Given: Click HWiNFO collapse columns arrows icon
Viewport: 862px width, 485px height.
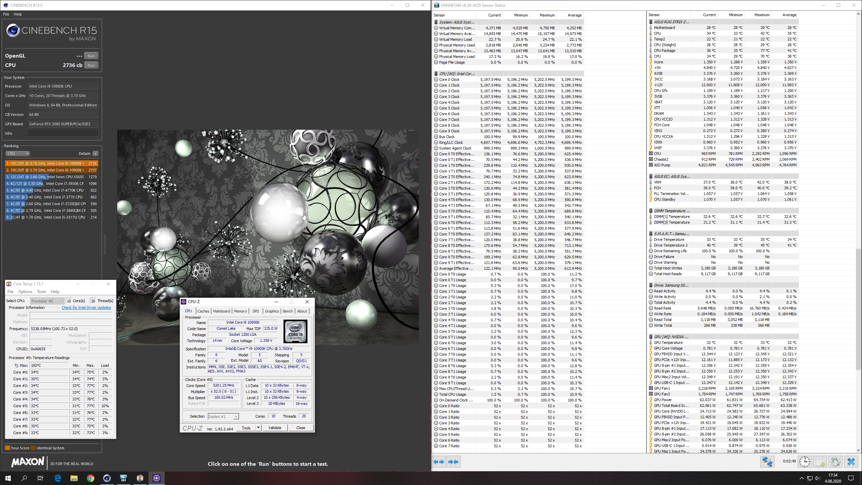Looking at the screenshot, I should [x=454, y=462].
